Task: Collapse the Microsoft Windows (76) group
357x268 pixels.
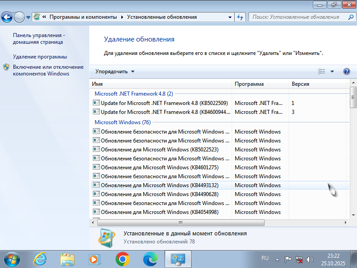Action: click(122, 122)
